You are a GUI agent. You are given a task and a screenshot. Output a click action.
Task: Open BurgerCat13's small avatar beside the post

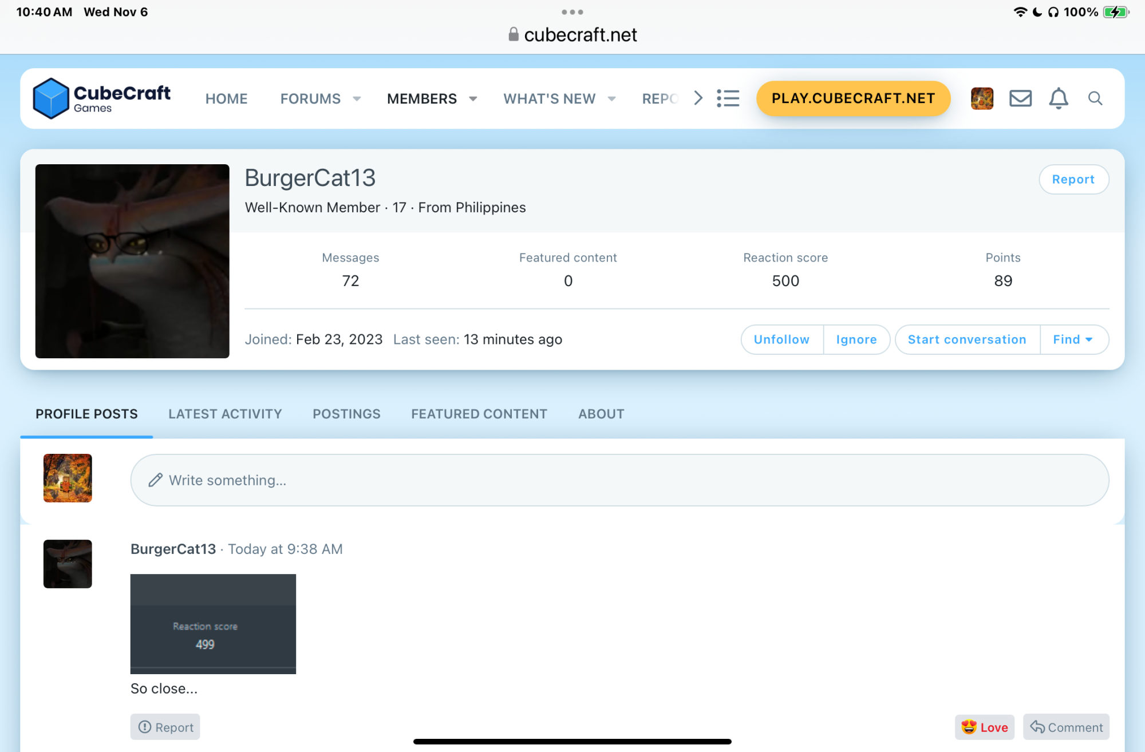(68, 564)
